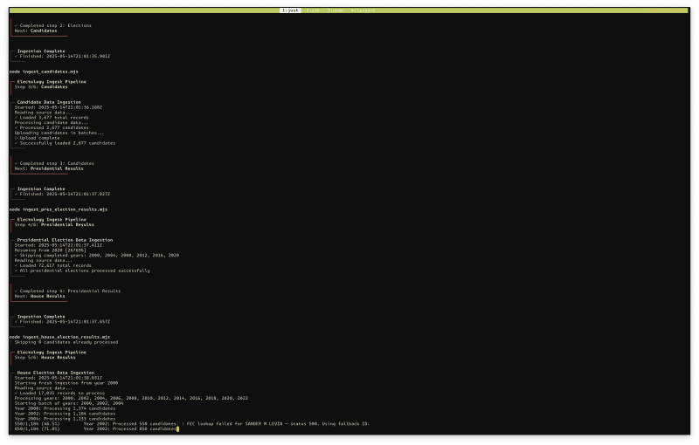Click 'Uploading candidates in batches...' line
Image resolution: width=699 pixels, height=445 pixels.
click(59, 133)
